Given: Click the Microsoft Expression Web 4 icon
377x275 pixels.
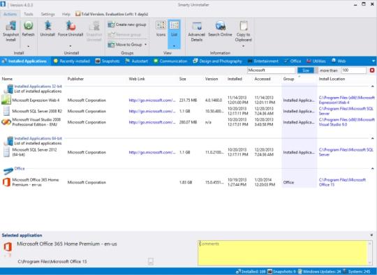Looking at the screenshot, I should point(6,100).
